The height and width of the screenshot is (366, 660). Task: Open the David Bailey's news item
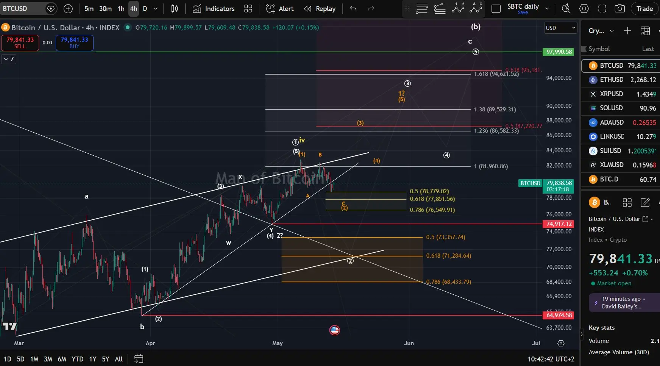tap(624, 303)
